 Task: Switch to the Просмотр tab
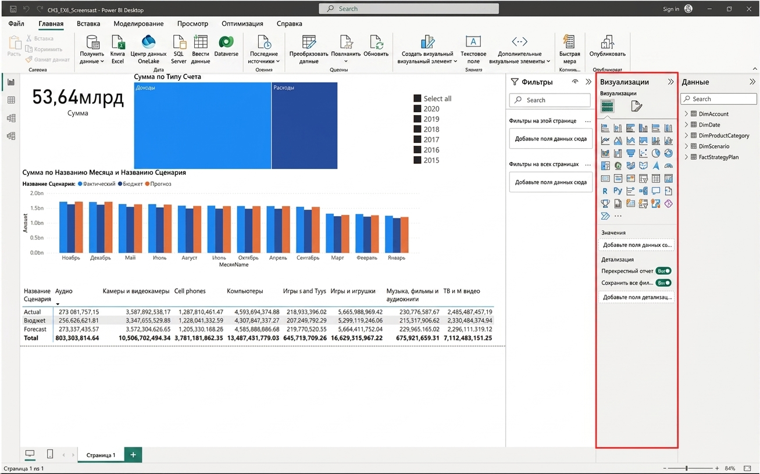192,24
